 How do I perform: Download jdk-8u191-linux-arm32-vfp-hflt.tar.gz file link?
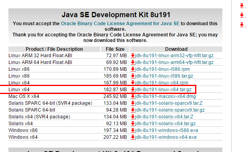point(174,56)
